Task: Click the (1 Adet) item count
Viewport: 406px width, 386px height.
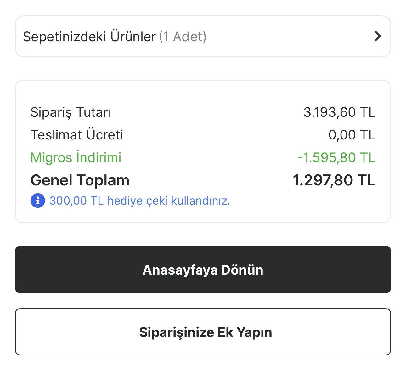Action: tap(183, 37)
